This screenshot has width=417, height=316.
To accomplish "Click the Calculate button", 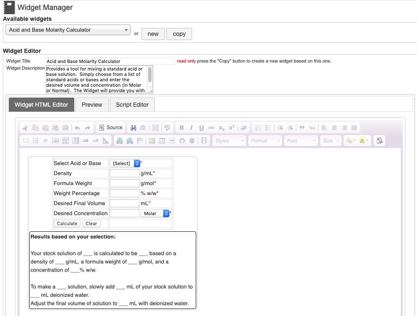I will (x=67, y=223).
